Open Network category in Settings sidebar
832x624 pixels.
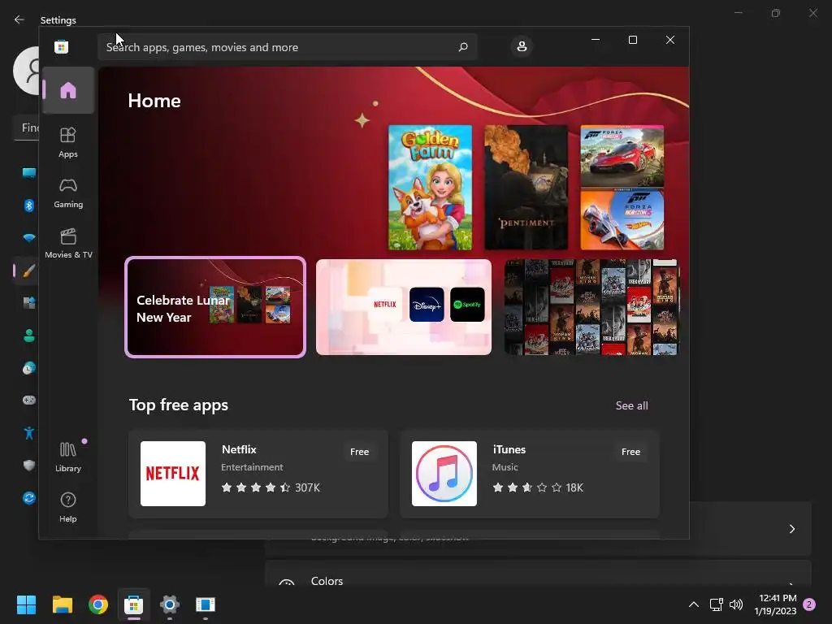[29, 238]
